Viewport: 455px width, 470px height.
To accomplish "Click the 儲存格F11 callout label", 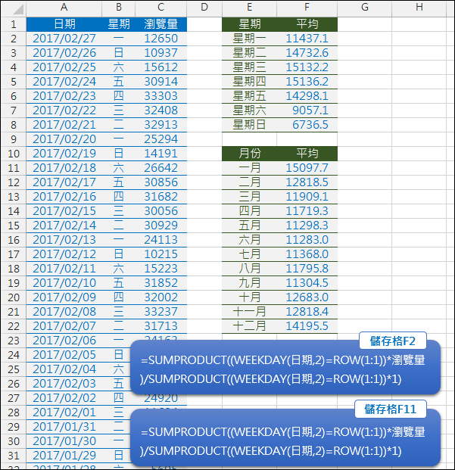I will [390, 409].
